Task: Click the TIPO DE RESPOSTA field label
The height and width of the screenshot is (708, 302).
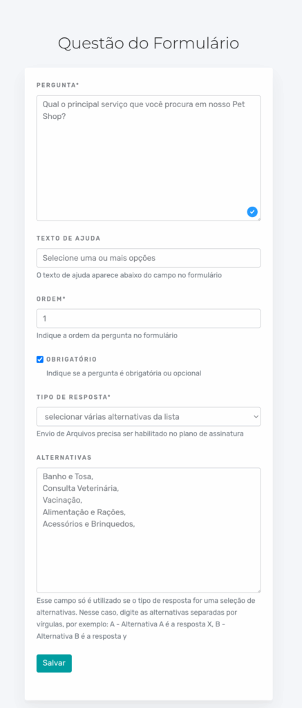Action: pyautogui.click(x=73, y=397)
